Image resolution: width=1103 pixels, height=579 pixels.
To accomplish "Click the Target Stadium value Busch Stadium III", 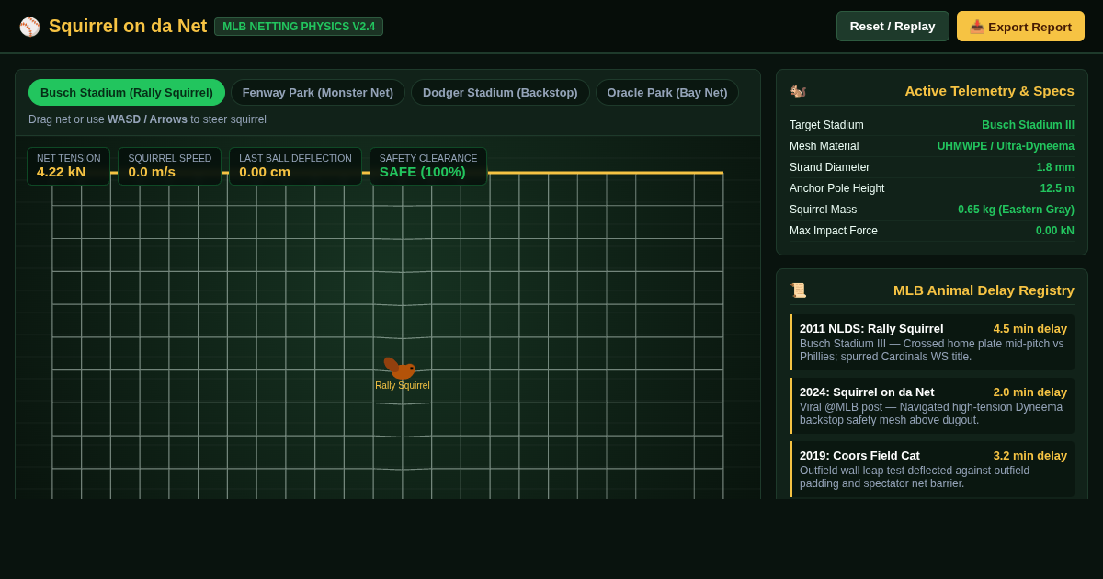I will (x=1028, y=125).
